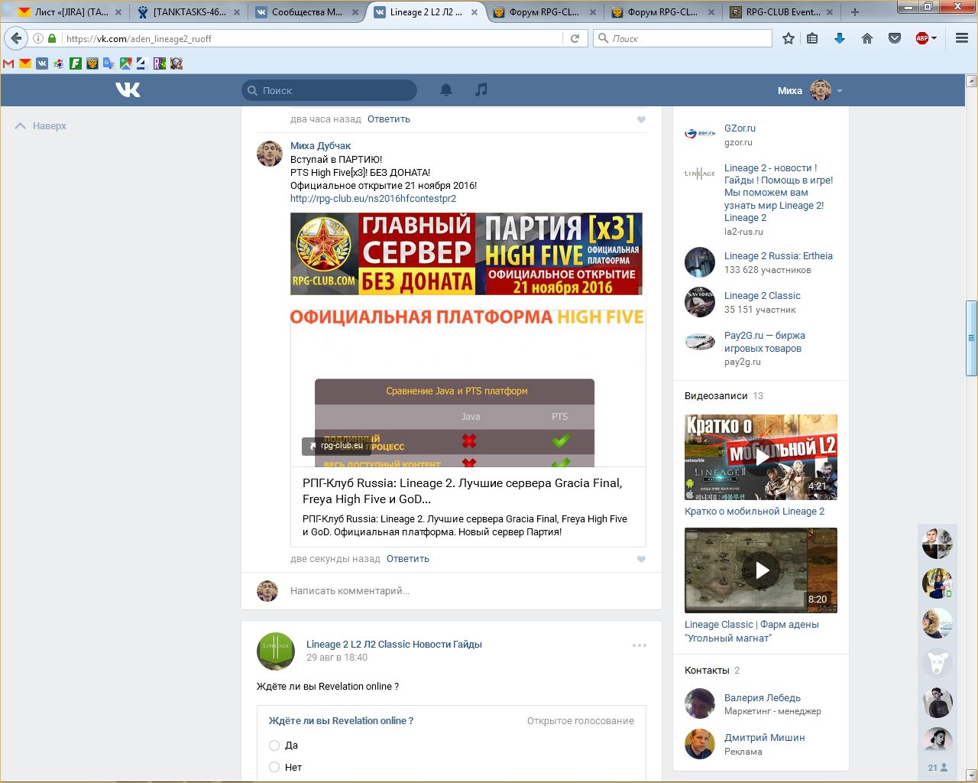
Task: Open Миха Дубчак's profile name link
Action: [321, 146]
